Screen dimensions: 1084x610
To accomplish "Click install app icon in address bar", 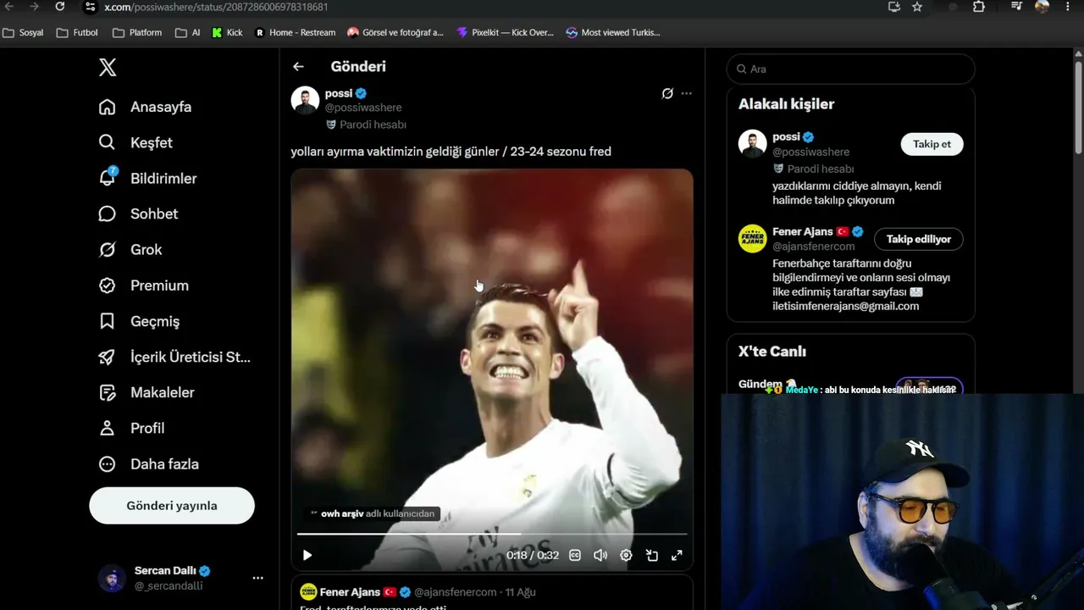I will click(x=894, y=7).
